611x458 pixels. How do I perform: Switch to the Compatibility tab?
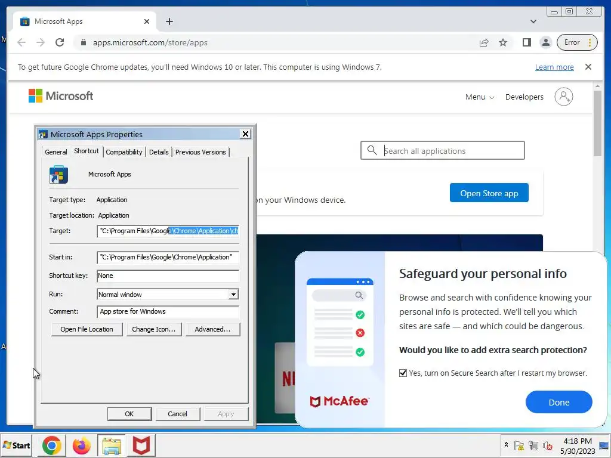coord(124,152)
